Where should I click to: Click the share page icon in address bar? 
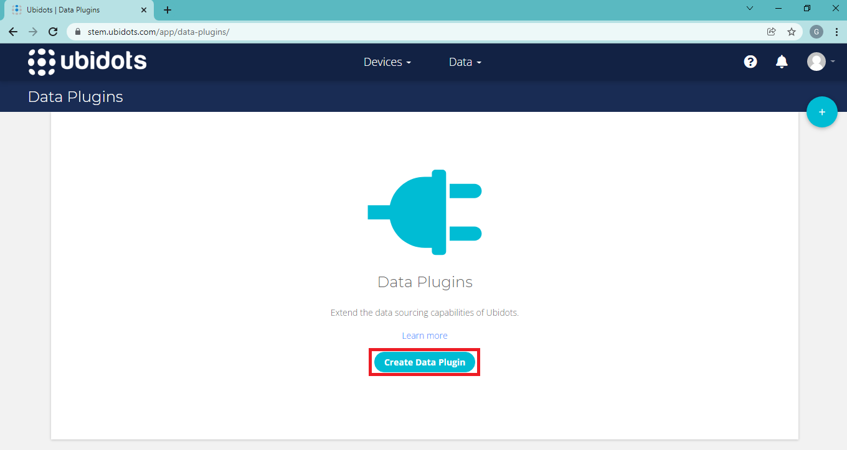coord(772,32)
